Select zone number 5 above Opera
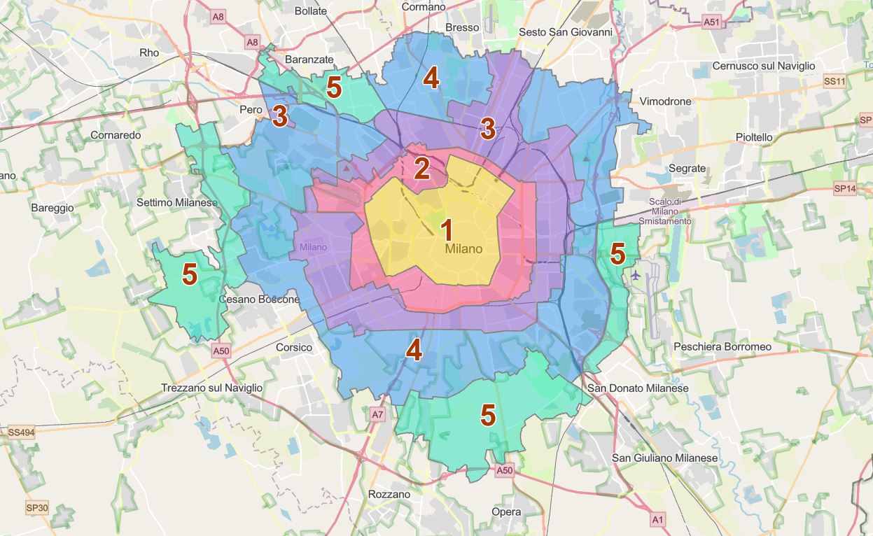 tap(488, 416)
